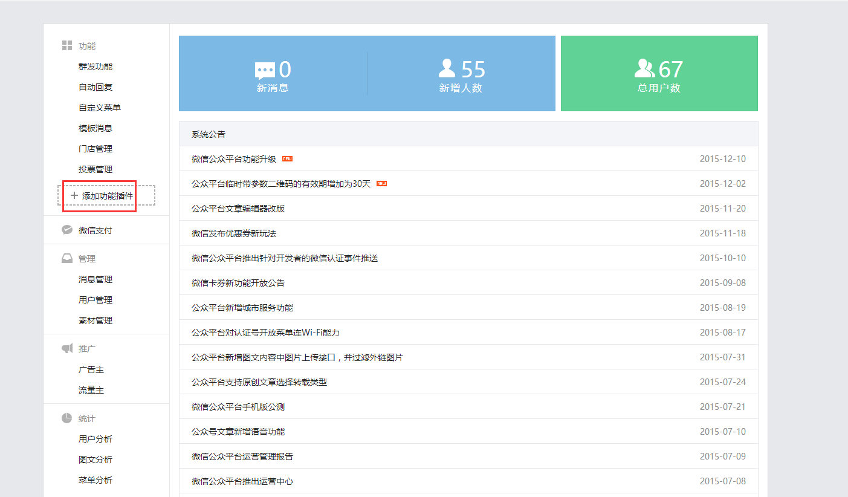This screenshot has width=848, height=497.
Task: Click the 新增人数 person icon
Action: 447,68
